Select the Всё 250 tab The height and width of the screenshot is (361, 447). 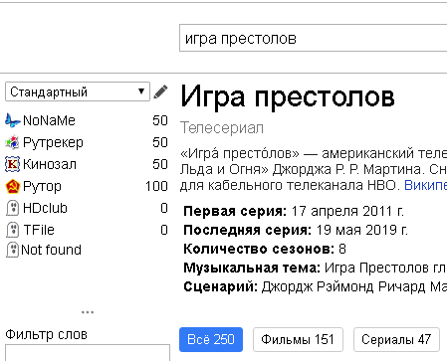(211, 339)
